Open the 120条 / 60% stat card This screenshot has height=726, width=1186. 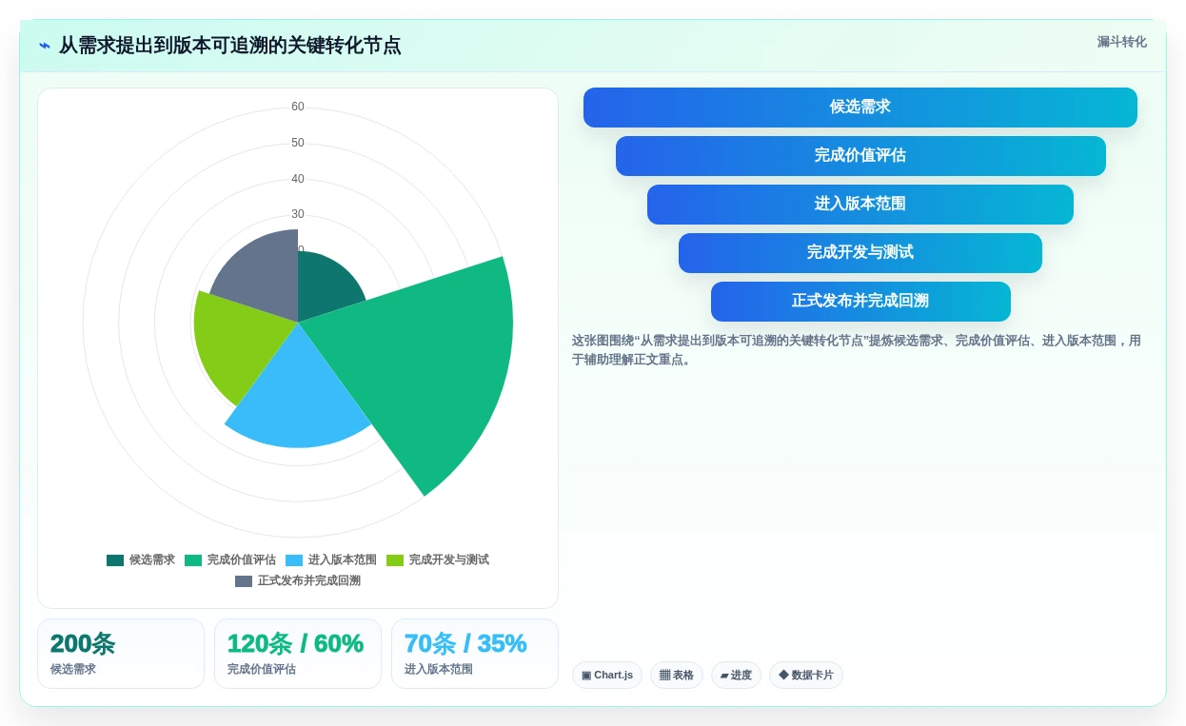click(x=298, y=654)
